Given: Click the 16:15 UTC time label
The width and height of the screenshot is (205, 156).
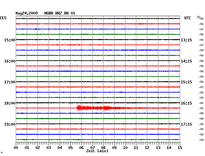Looking at the screenshot, I should 186,103.
